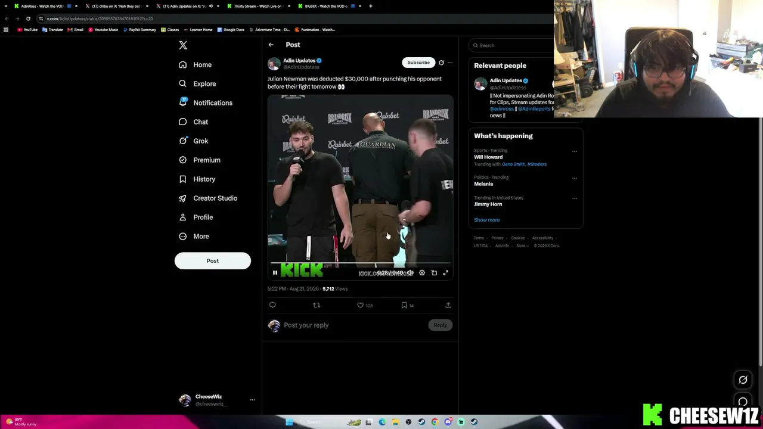Open Will Howard trending topic

[x=488, y=157]
